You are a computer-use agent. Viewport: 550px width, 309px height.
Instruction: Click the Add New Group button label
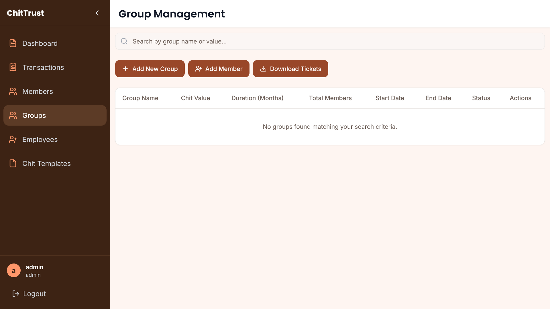[155, 69]
